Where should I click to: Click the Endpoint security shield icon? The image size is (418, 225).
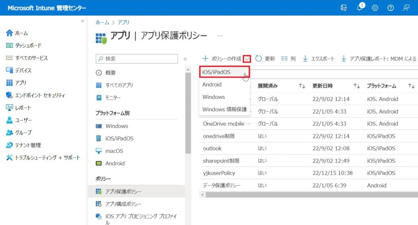(x=9, y=95)
